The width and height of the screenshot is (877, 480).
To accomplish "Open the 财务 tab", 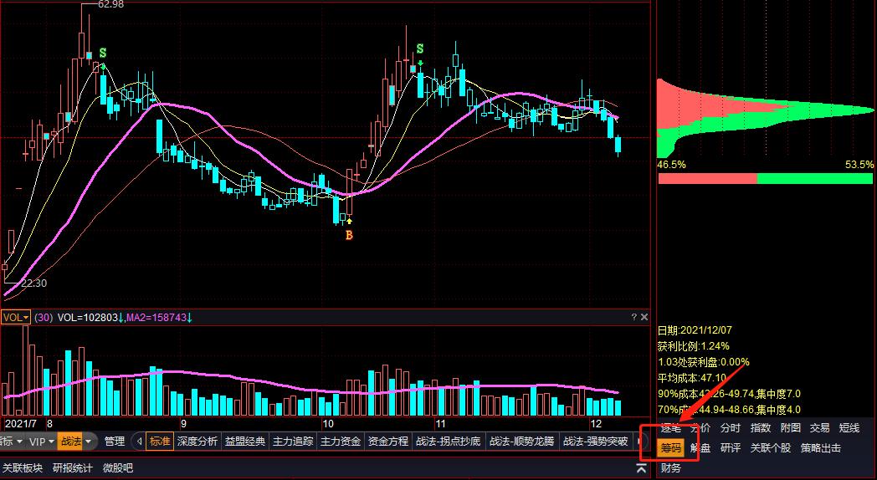I will coord(671,468).
